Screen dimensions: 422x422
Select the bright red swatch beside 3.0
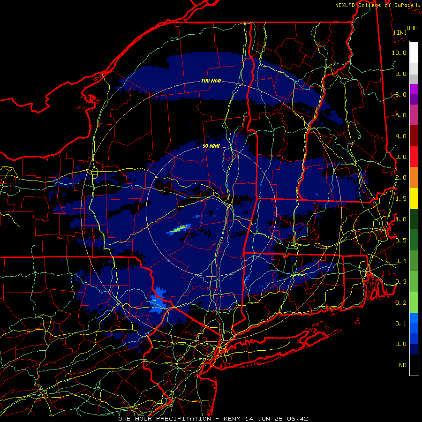pos(414,157)
